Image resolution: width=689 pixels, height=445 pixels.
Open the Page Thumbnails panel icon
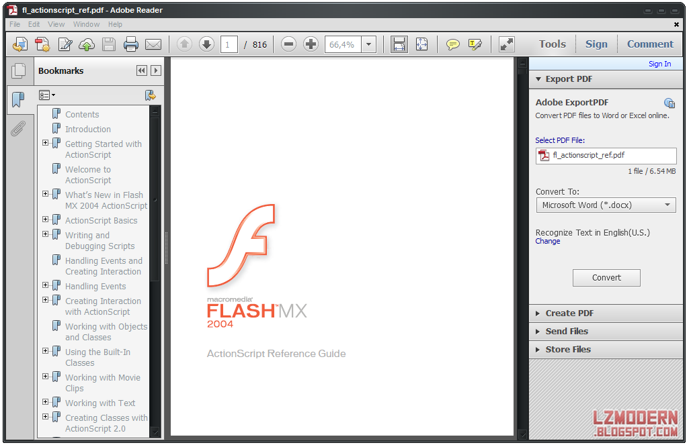click(19, 71)
